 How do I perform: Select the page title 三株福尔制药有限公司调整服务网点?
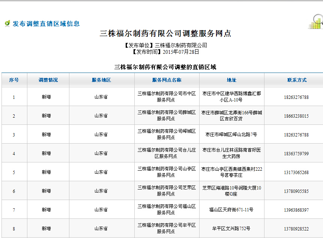tap(165, 33)
